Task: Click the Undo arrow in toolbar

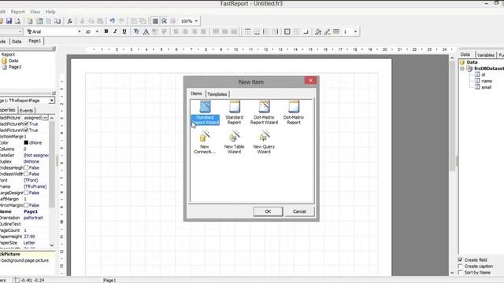Action: tap(112, 21)
